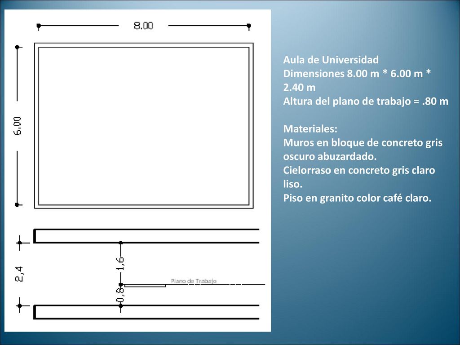Click the 'Dimensiones 8.00 m * 6.00 m *' line
The image size is (460, 345).
click(357, 74)
